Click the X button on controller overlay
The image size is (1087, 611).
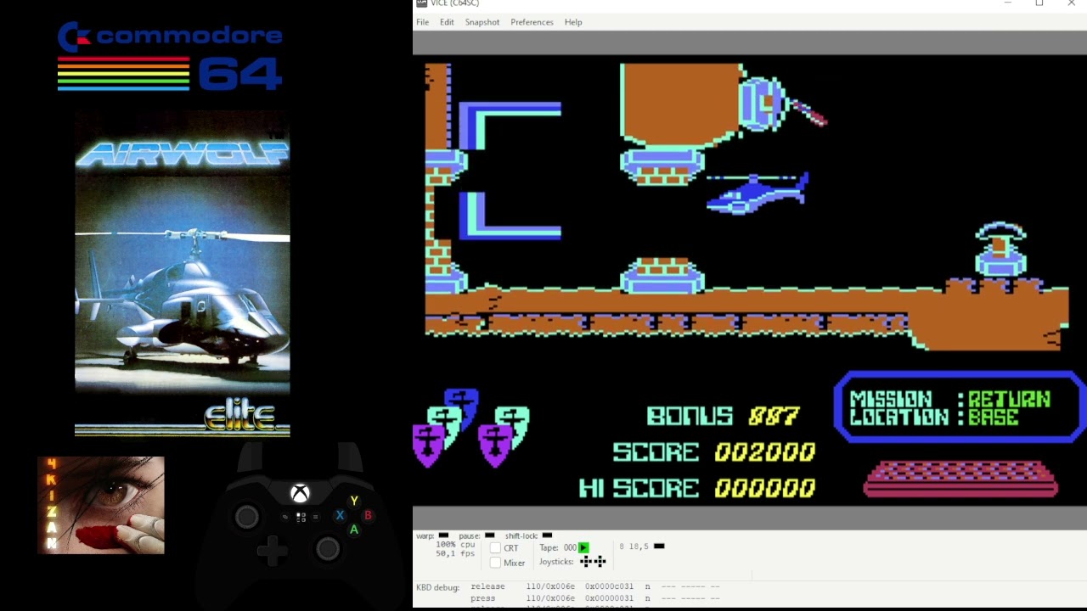click(x=340, y=515)
